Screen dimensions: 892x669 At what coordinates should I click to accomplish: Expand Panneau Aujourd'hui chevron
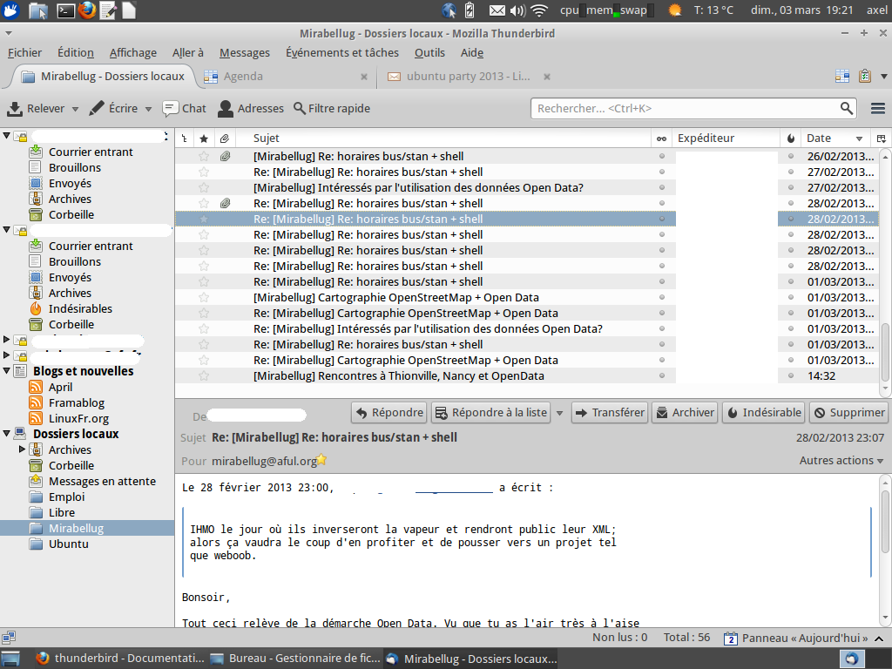pos(878,639)
